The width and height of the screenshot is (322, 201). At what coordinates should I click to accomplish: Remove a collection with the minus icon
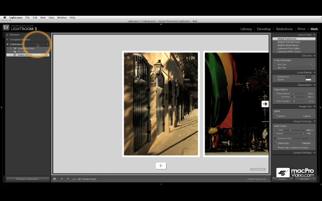44,44
